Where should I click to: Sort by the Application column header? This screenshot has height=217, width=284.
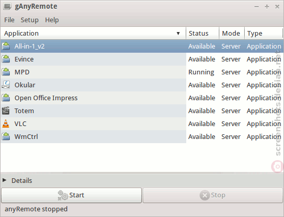click(x=93, y=33)
